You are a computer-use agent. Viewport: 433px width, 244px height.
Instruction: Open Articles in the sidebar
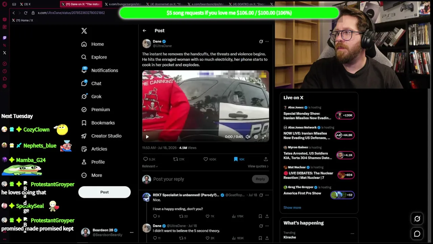tap(94, 149)
